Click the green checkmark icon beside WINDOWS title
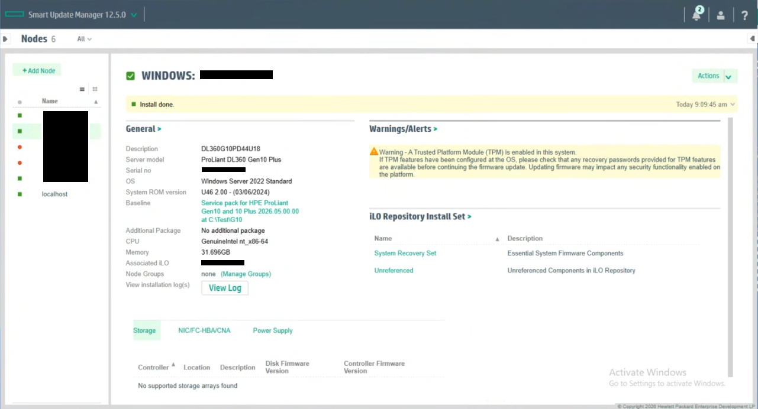 [130, 76]
